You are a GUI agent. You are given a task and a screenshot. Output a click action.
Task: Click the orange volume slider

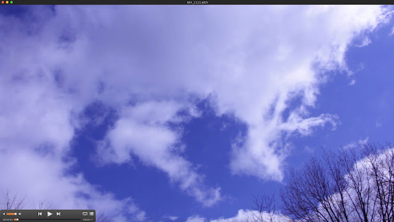[x=12, y=214]
